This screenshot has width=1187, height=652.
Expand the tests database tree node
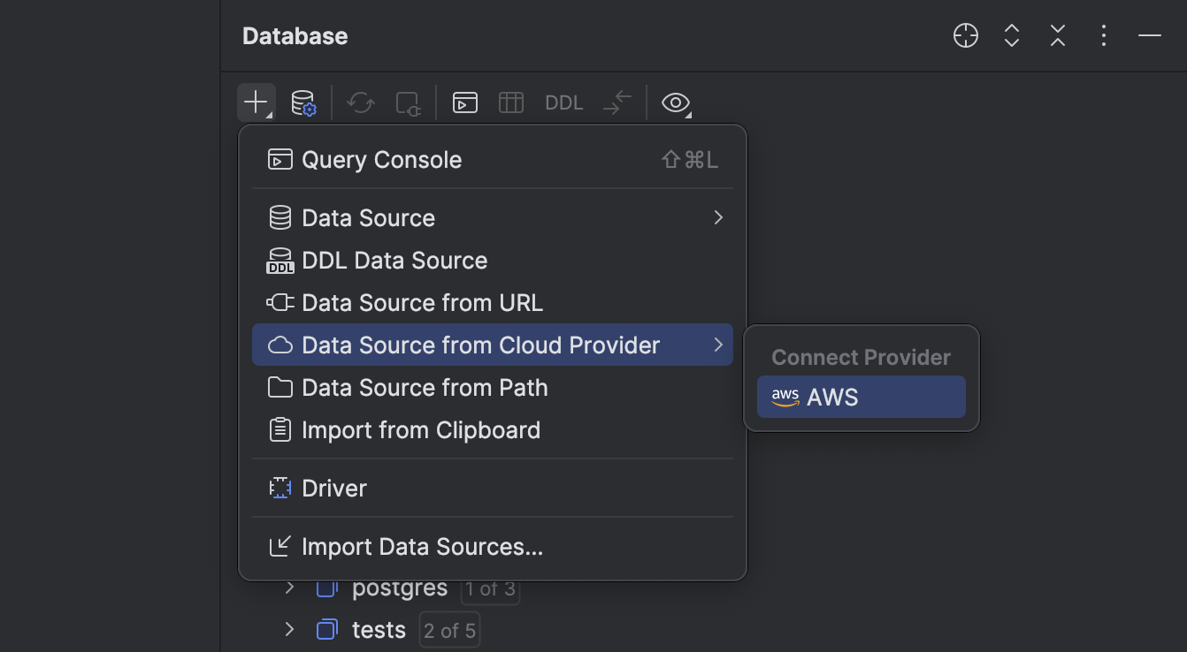pos(288,629)
